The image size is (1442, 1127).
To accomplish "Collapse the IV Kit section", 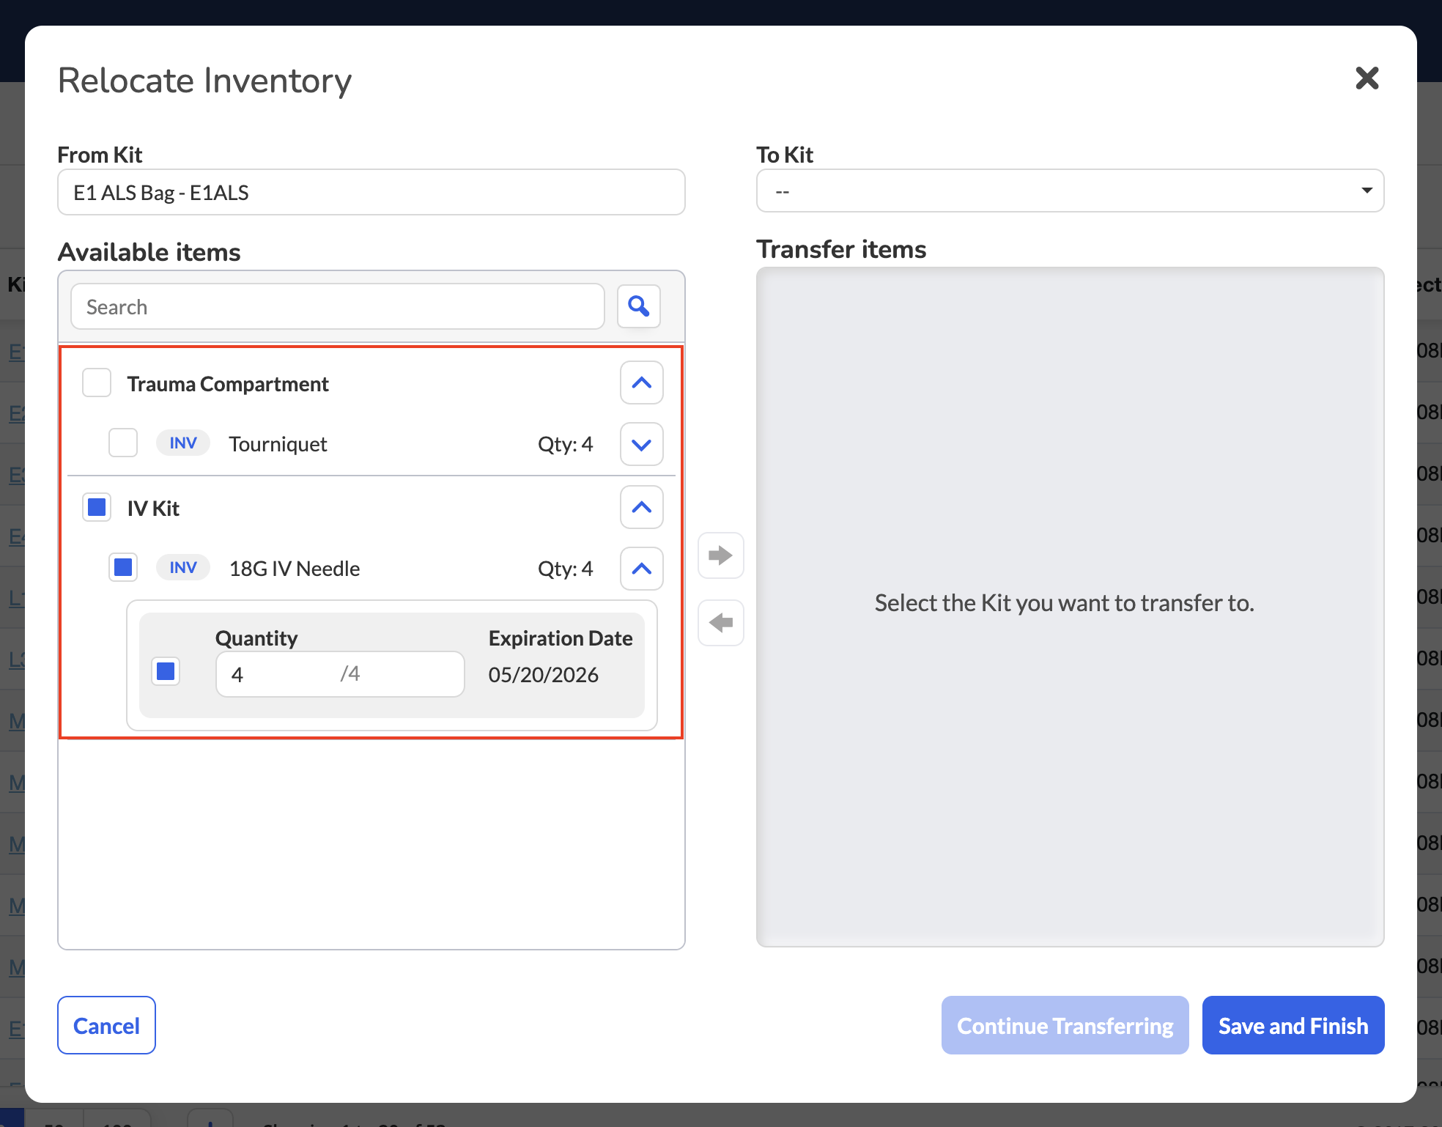I will [x=642, y=507].
